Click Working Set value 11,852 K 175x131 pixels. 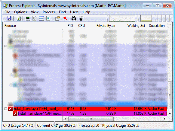(x=140, y=113)
